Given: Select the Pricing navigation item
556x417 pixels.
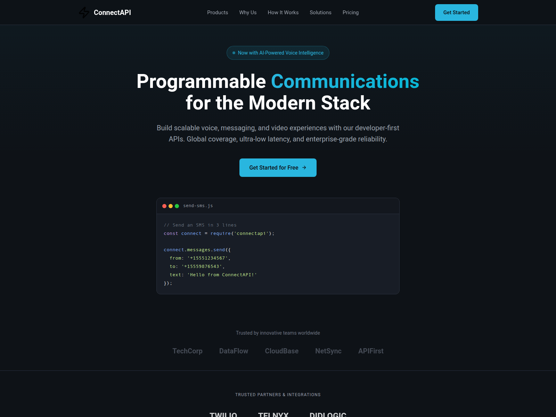Looking at the screenshot, I should 350,13.
